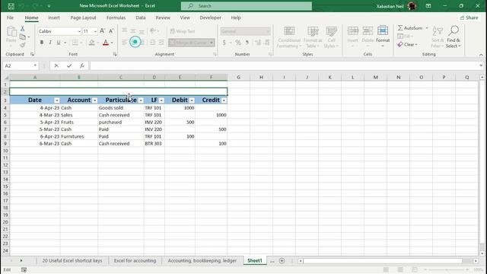
Task: Click the Clipboard group dialog launcher
Action: pyautogui.click(x=32, y=54)
